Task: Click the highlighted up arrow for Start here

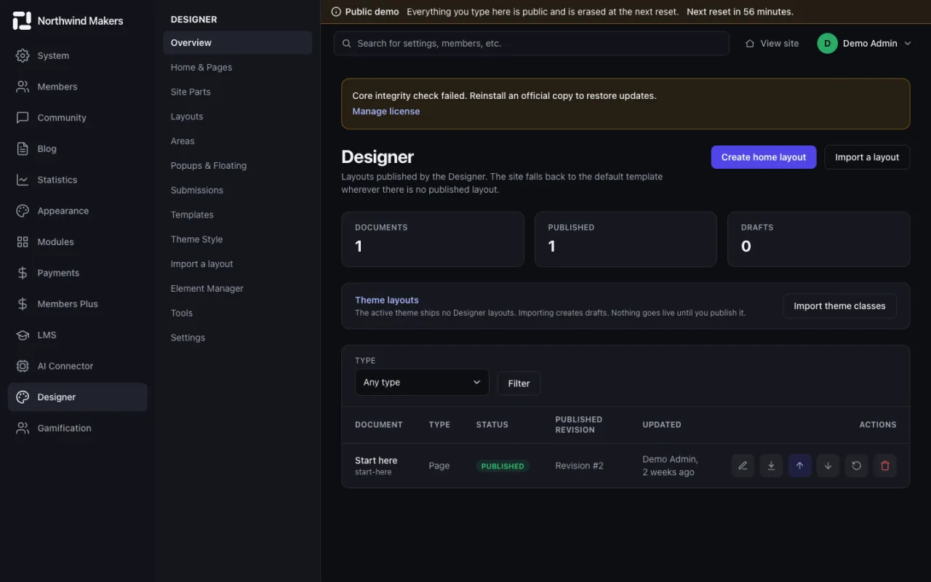Action: [x=799, y=466]
